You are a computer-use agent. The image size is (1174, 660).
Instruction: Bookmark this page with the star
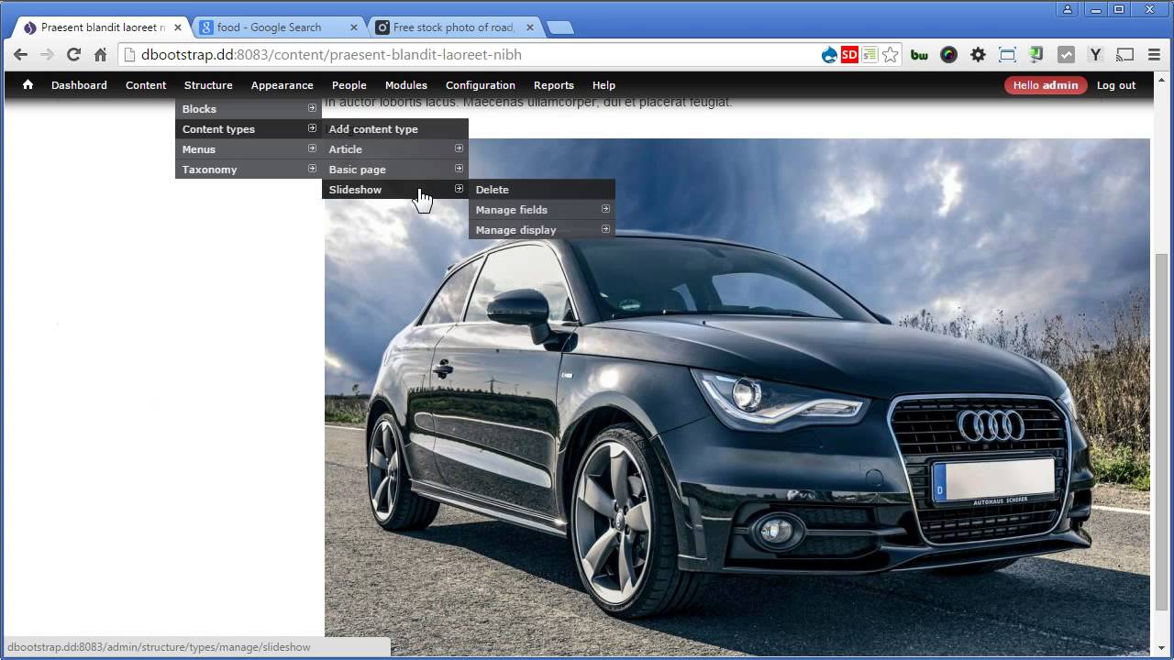(x=890, y=55)
